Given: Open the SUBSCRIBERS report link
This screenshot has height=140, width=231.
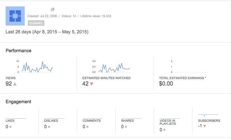Looking at the screenshot, I should 209,121.
